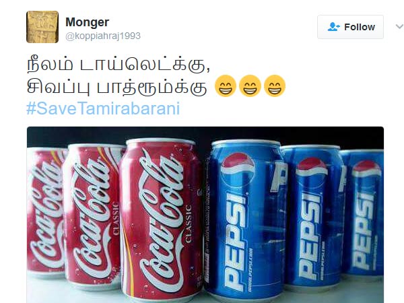Click the second grinning emoji

(x=250, y=86)
